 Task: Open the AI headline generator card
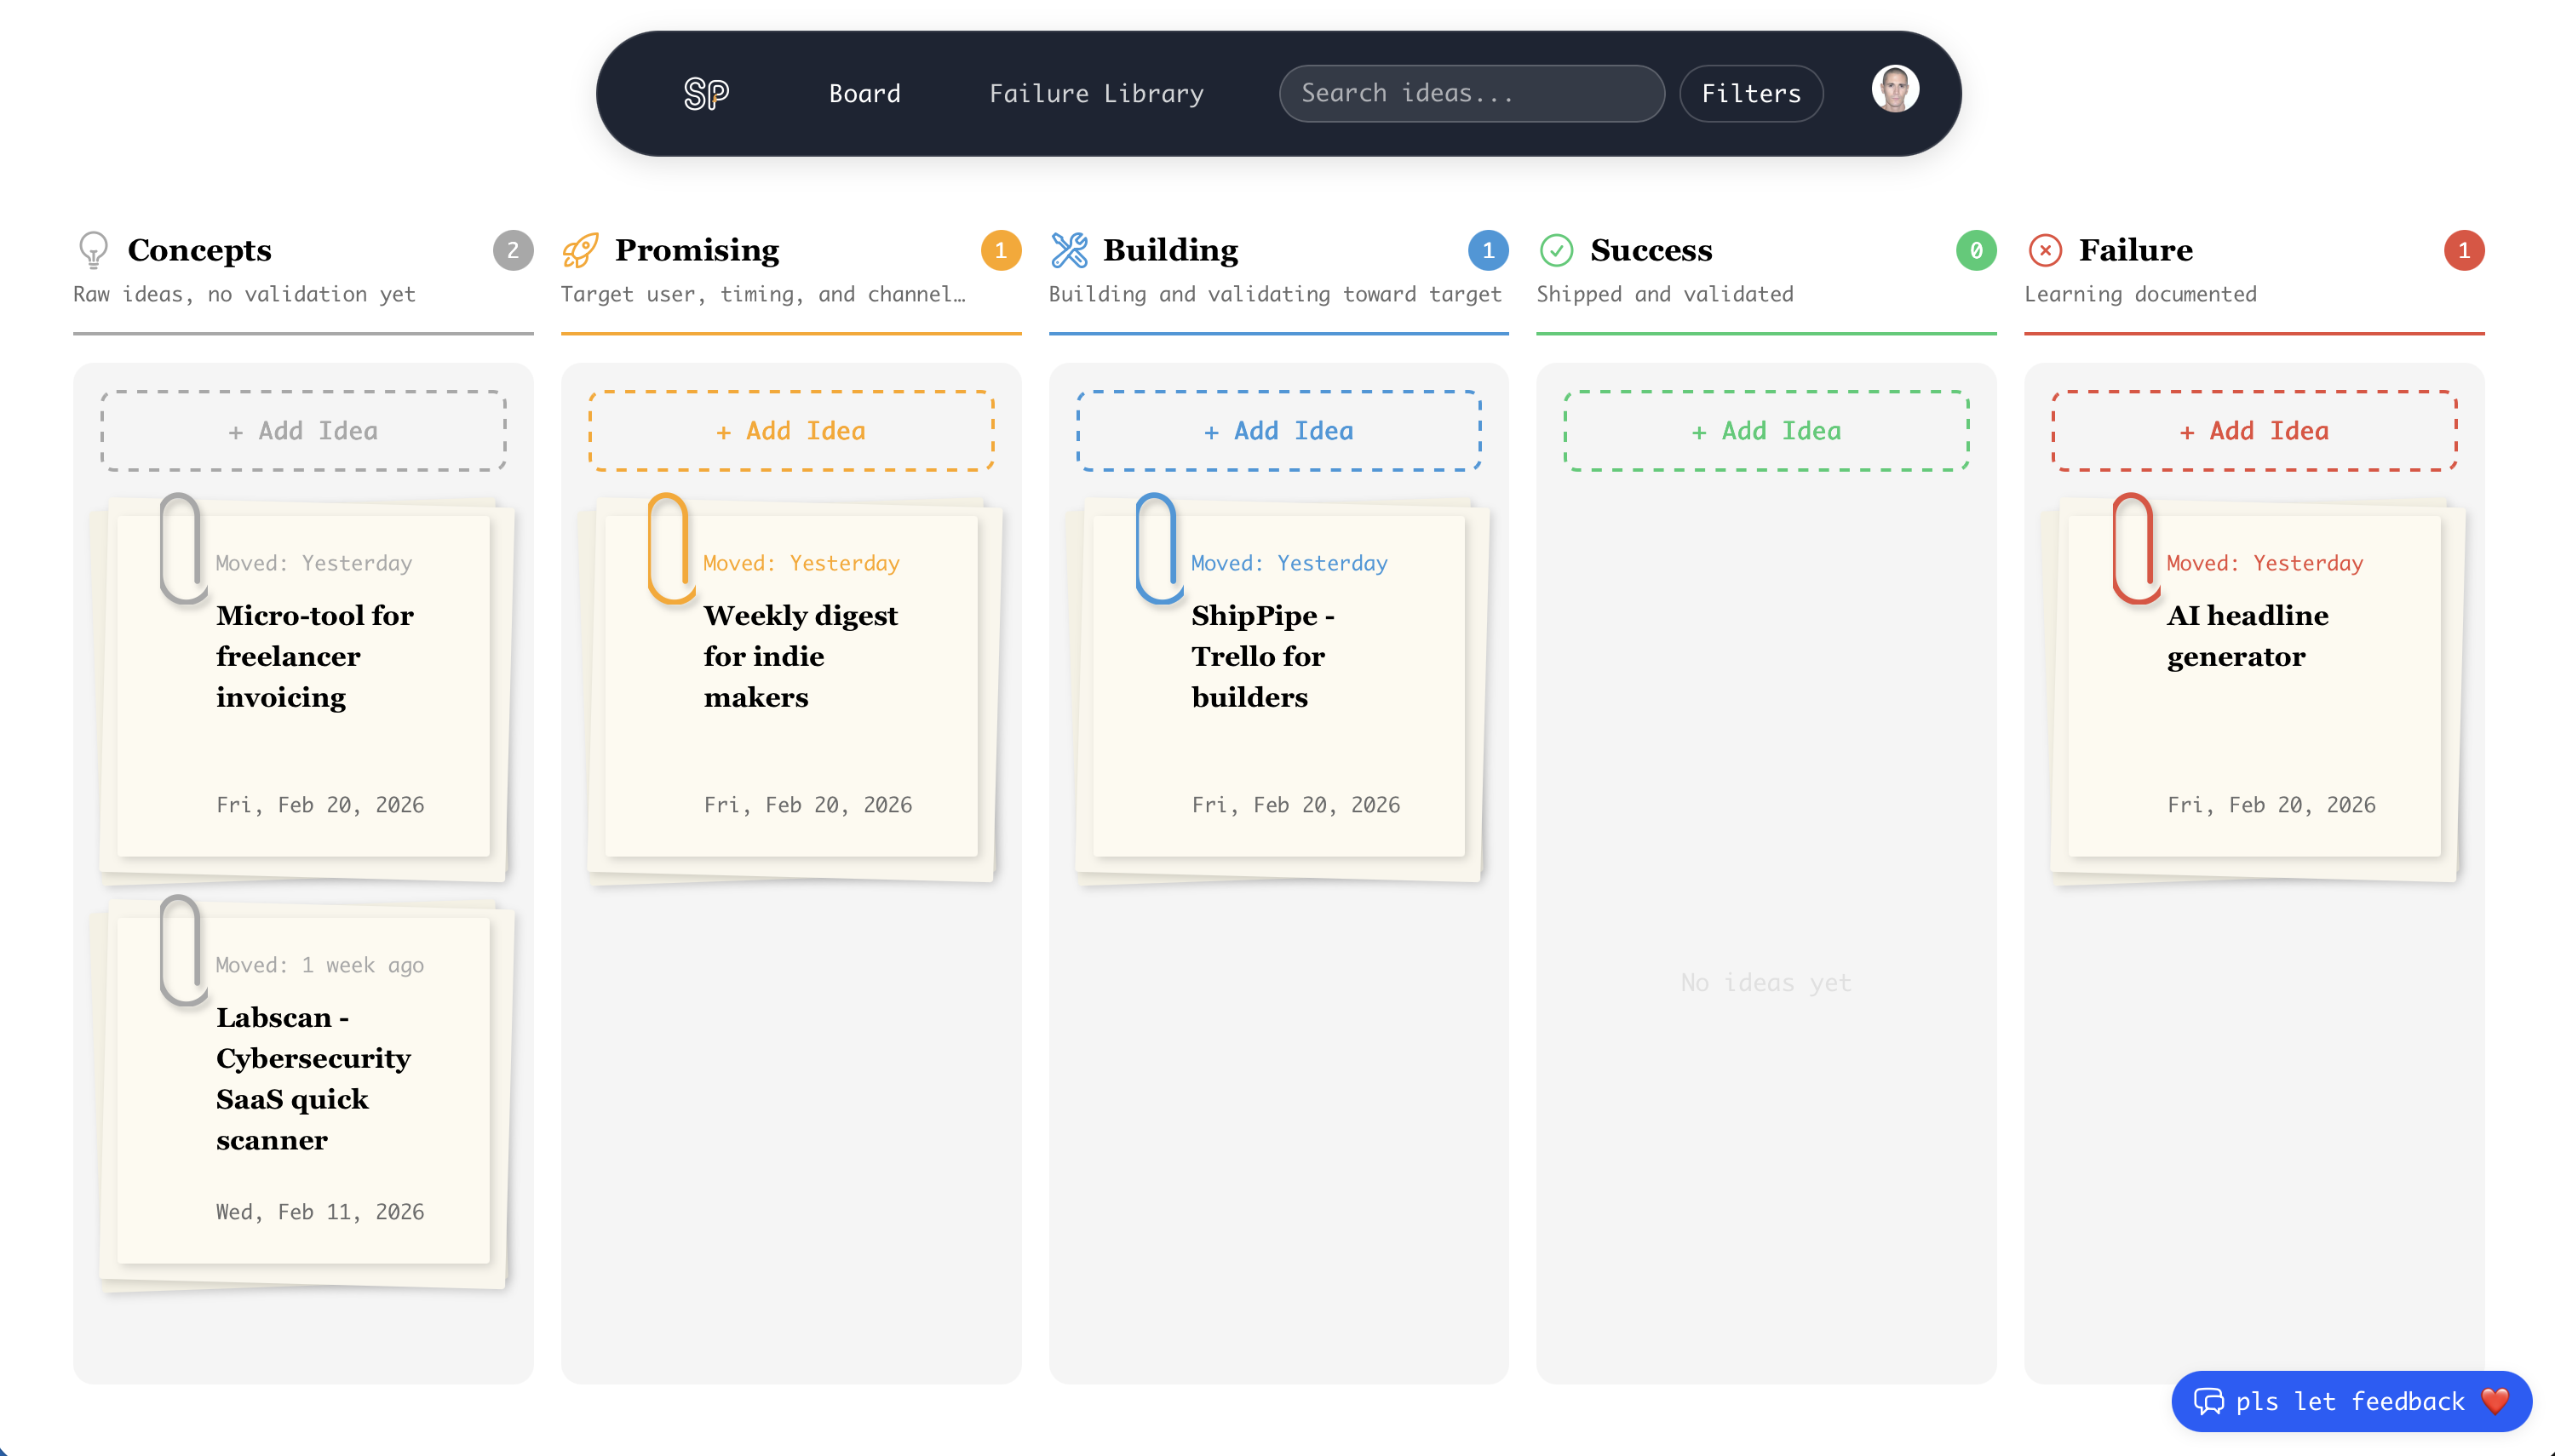click(2254, 686)
